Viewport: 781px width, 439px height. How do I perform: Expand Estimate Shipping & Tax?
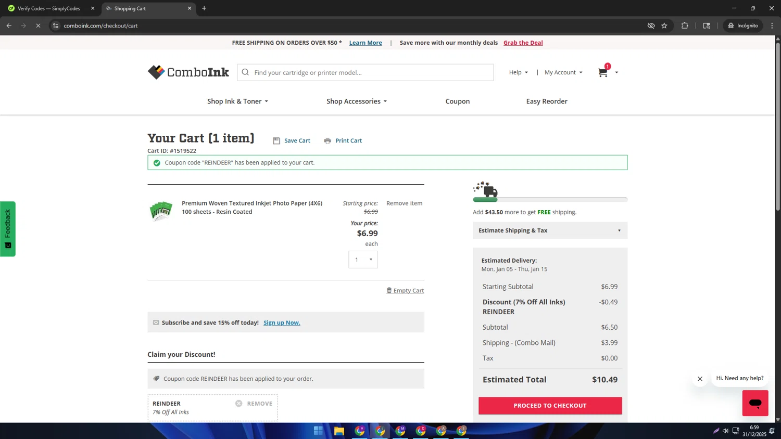pos(550,230)
